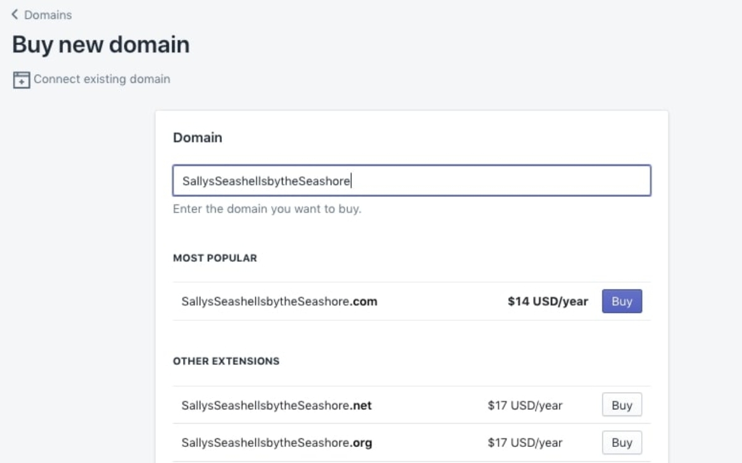Buy the .com domain for $14
This screenshot has width=742, height=463.
622,301
